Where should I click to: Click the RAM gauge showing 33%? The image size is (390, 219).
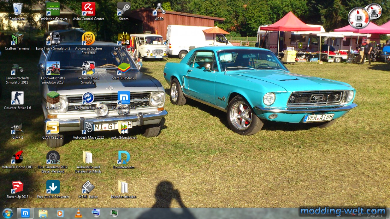374,11
